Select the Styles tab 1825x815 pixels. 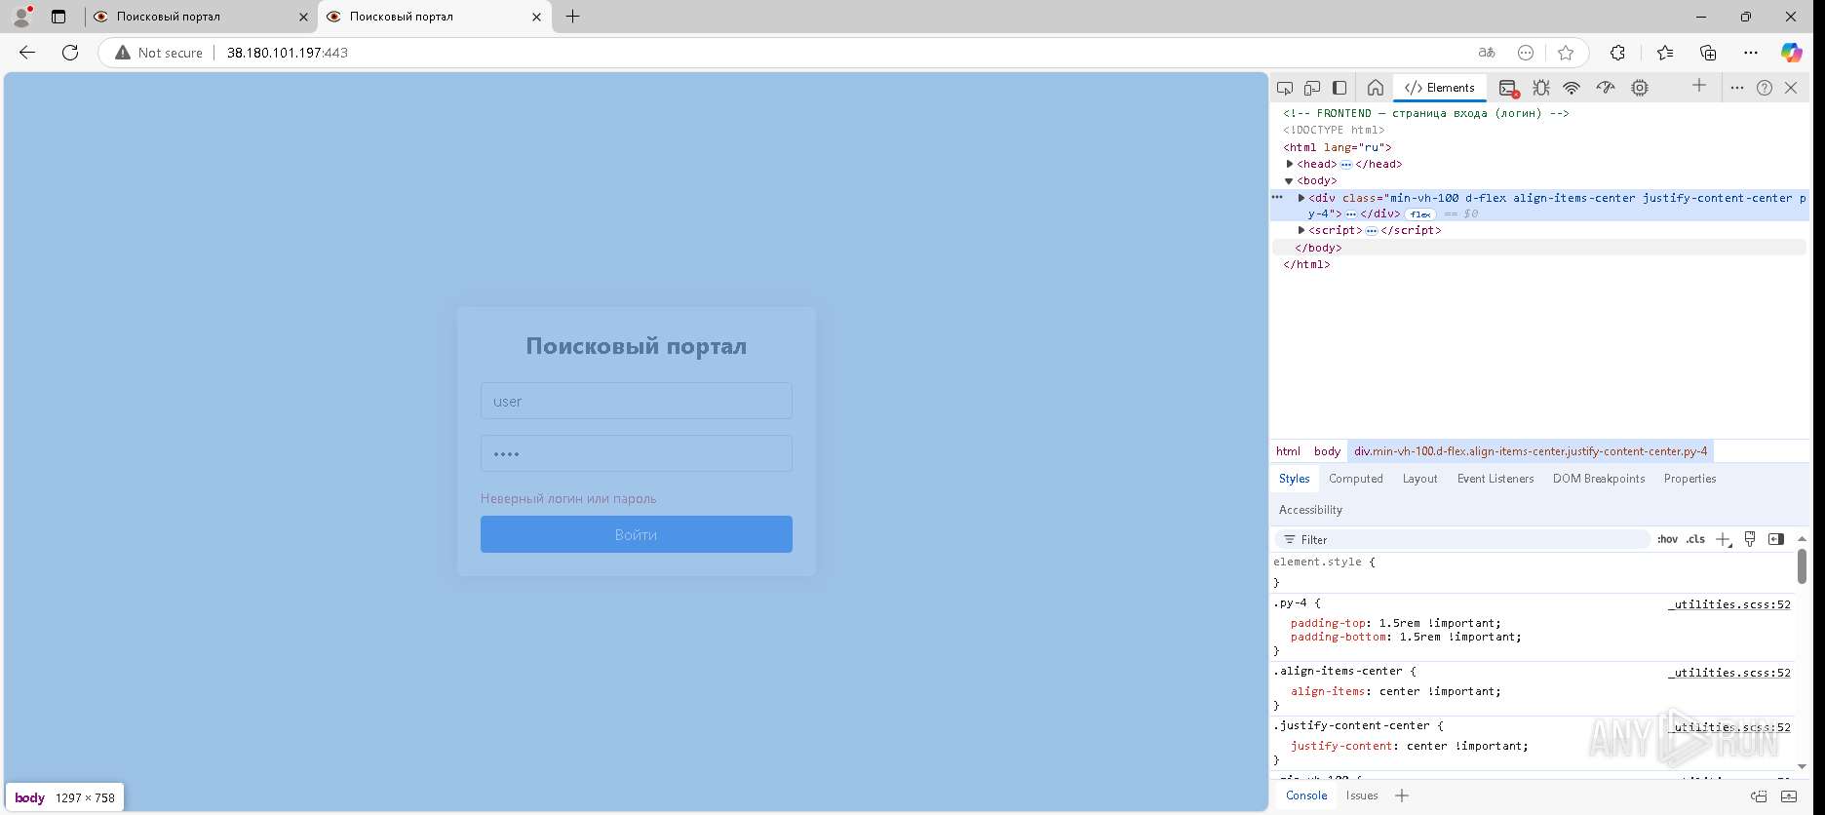(1294, 479)
